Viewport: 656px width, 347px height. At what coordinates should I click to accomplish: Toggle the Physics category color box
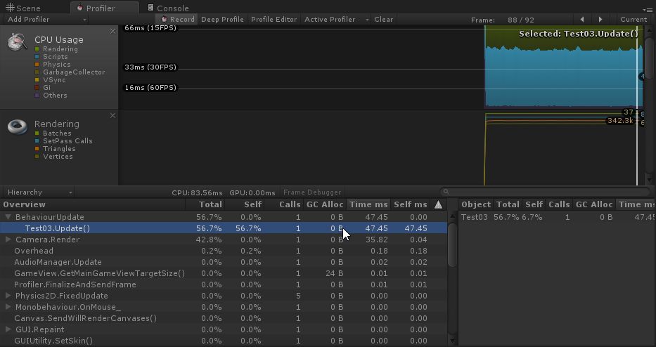pos(37,65)
